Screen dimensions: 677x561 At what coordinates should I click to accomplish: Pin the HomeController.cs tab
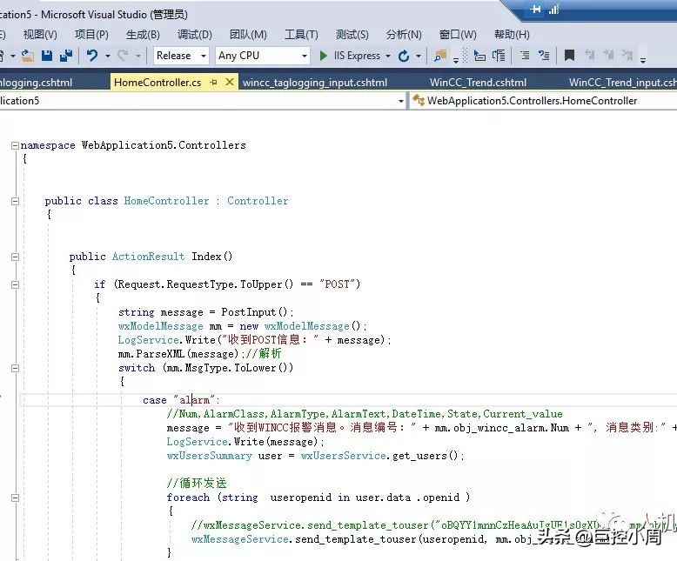[214, 82]
